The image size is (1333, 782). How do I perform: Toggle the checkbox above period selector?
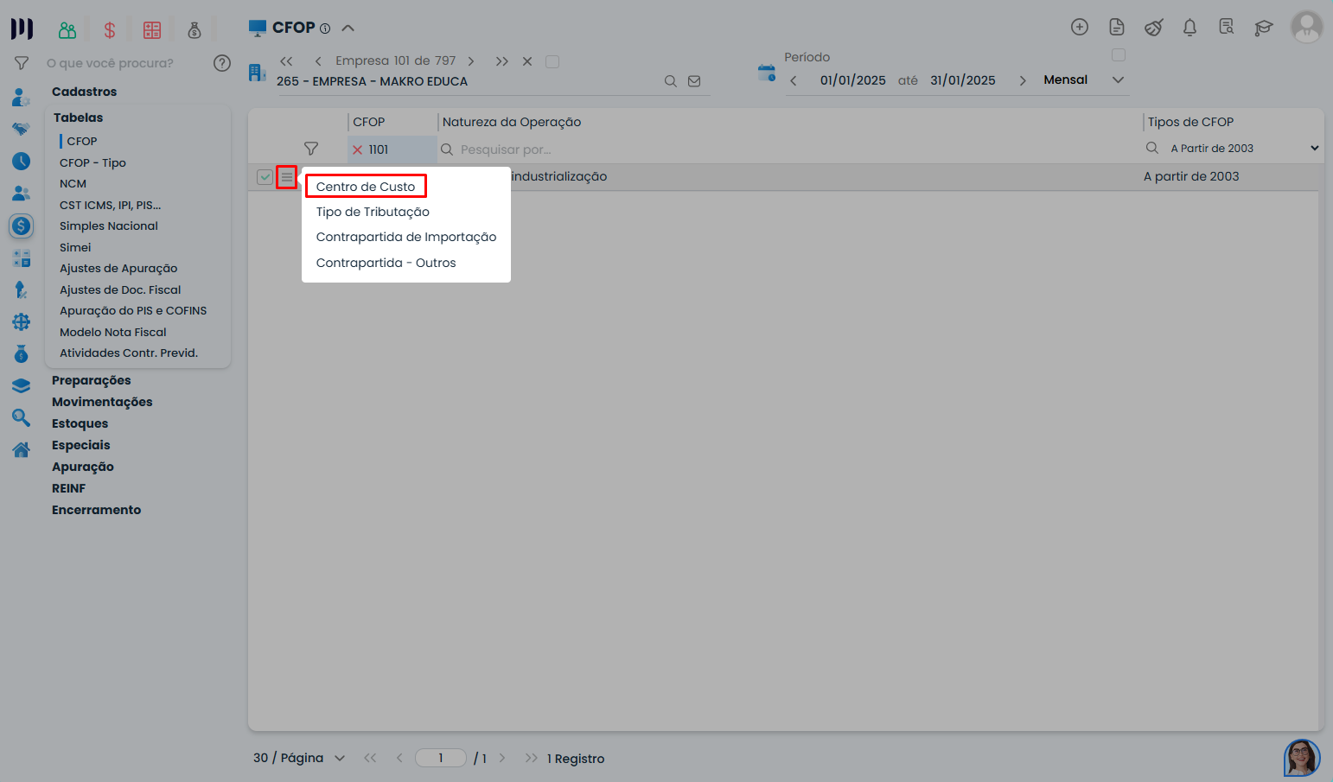pos(1118,55)
